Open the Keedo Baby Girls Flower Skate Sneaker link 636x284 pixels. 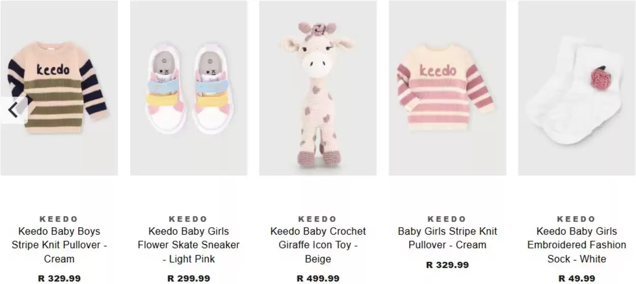click(x=189, y=245)
